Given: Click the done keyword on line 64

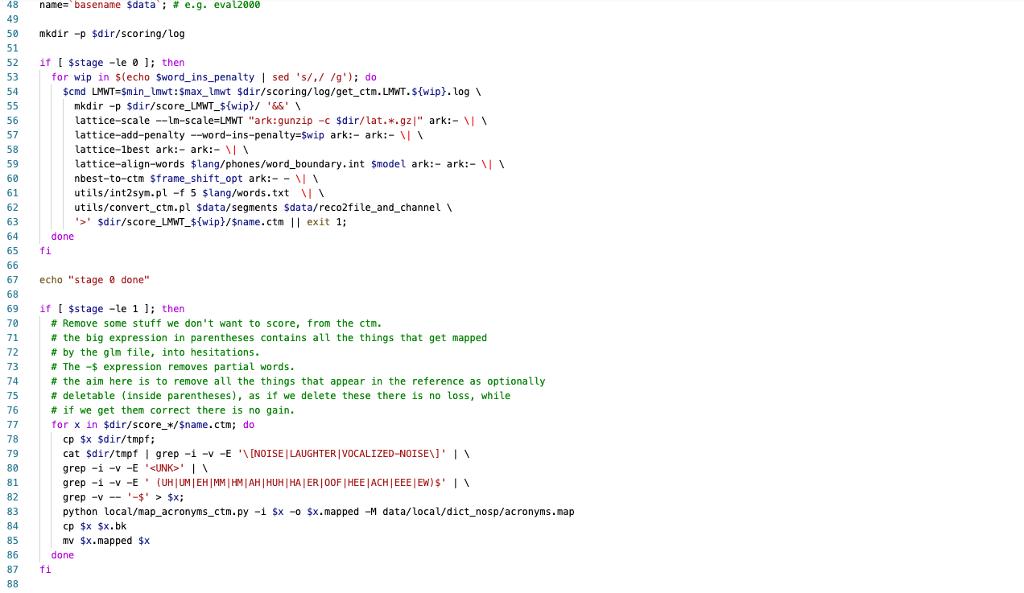Looking at the screenshot, I should [x=62, y=236].
